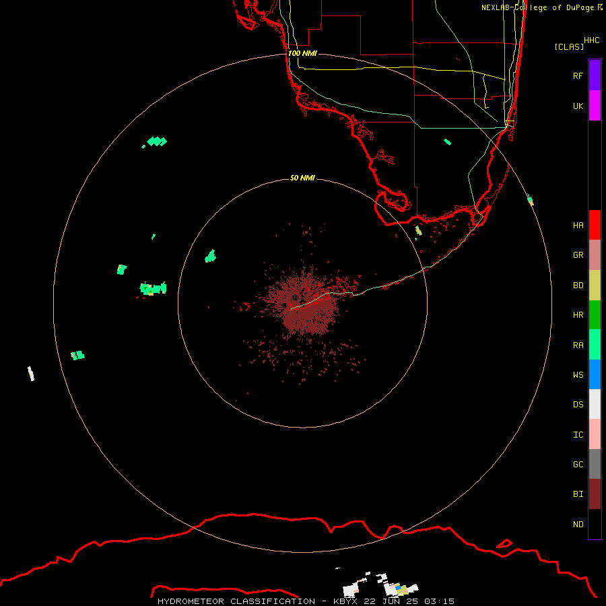Click the 'DS' legend label
This screenshot has width=606, height=606.
[578, 405]
